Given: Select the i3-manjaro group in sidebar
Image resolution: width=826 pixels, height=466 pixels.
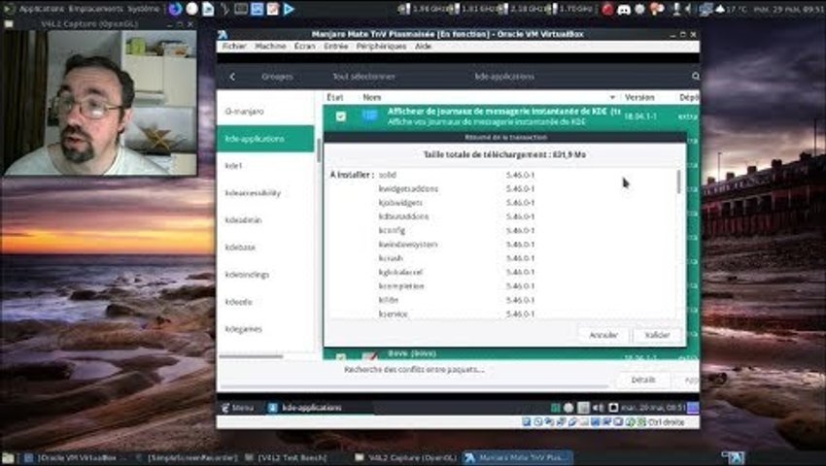Looking at the screenshot, I should tap(265, 112).
